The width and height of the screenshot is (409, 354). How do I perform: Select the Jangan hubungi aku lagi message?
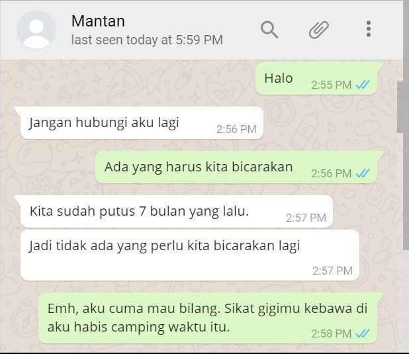coord(142,122)
